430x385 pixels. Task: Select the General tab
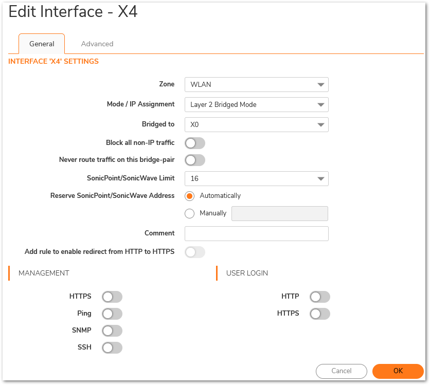point(42,44)
